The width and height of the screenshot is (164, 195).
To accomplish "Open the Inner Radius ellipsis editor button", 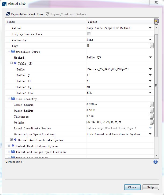I will 152,105.
